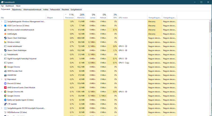
Task: Click the Chrome icon with 102,2 MB
Action: (x=5, y=67)
